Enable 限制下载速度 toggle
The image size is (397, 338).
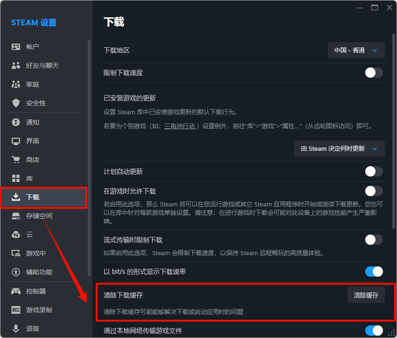click(374, 73)
